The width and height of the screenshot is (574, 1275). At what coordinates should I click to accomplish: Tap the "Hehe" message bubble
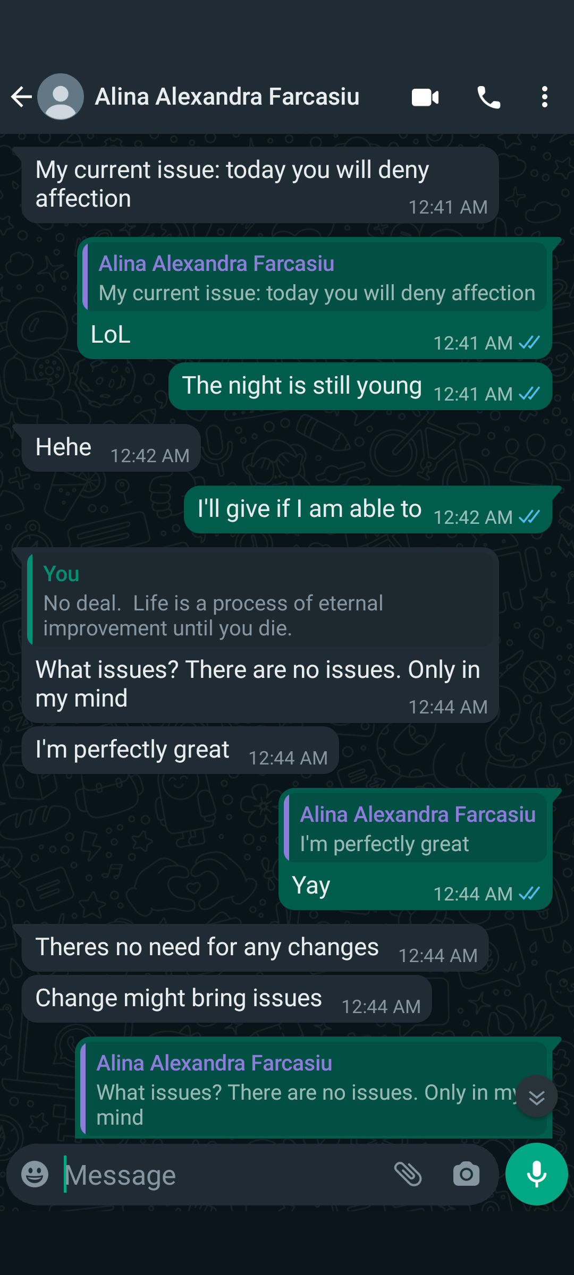(x=64, y=447)
